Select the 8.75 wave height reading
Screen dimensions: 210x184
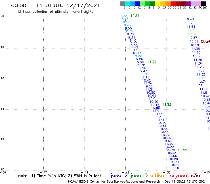[x=129, y=31]
